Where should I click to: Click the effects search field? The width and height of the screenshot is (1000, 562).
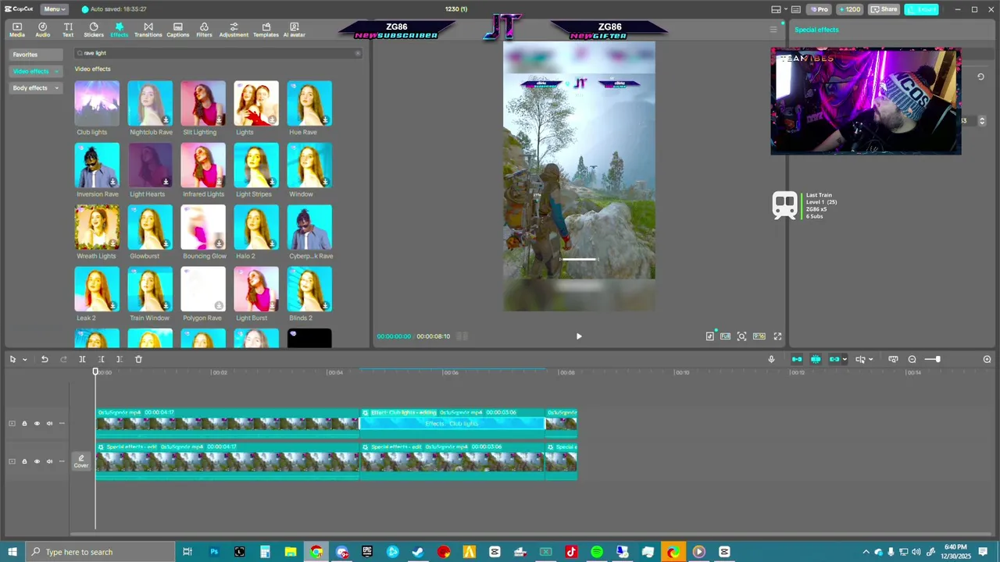[219, 53]
